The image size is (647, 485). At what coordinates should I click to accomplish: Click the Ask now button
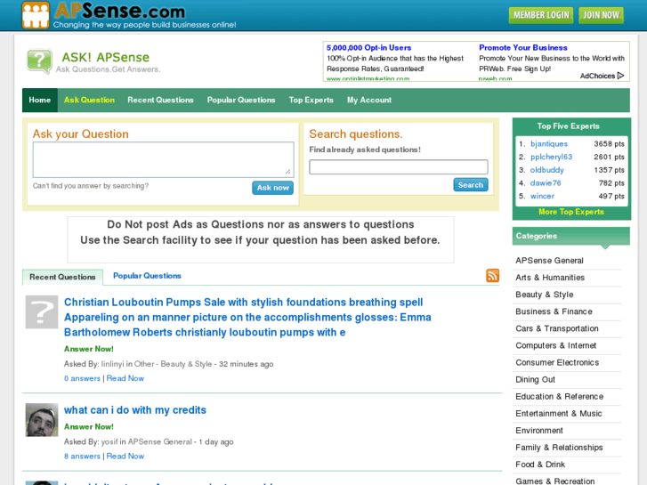[272, 188]
